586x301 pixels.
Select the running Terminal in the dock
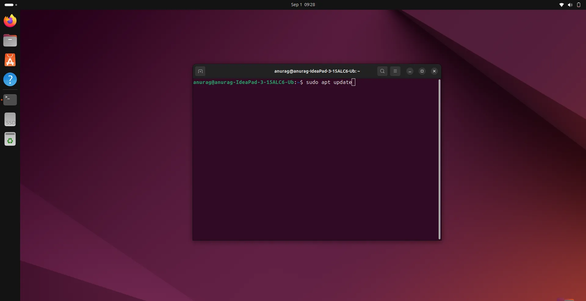tap(9, 100)
